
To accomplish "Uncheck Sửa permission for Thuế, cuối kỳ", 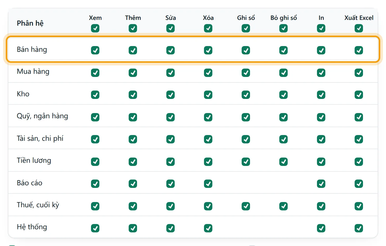I will pyautogui.click(x=171, y=206).
